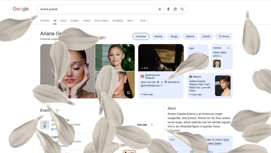Image resolution: width=271 pixels, height=153 pixels.
Task: Select the TV shows chip
Action: (224, 36)
